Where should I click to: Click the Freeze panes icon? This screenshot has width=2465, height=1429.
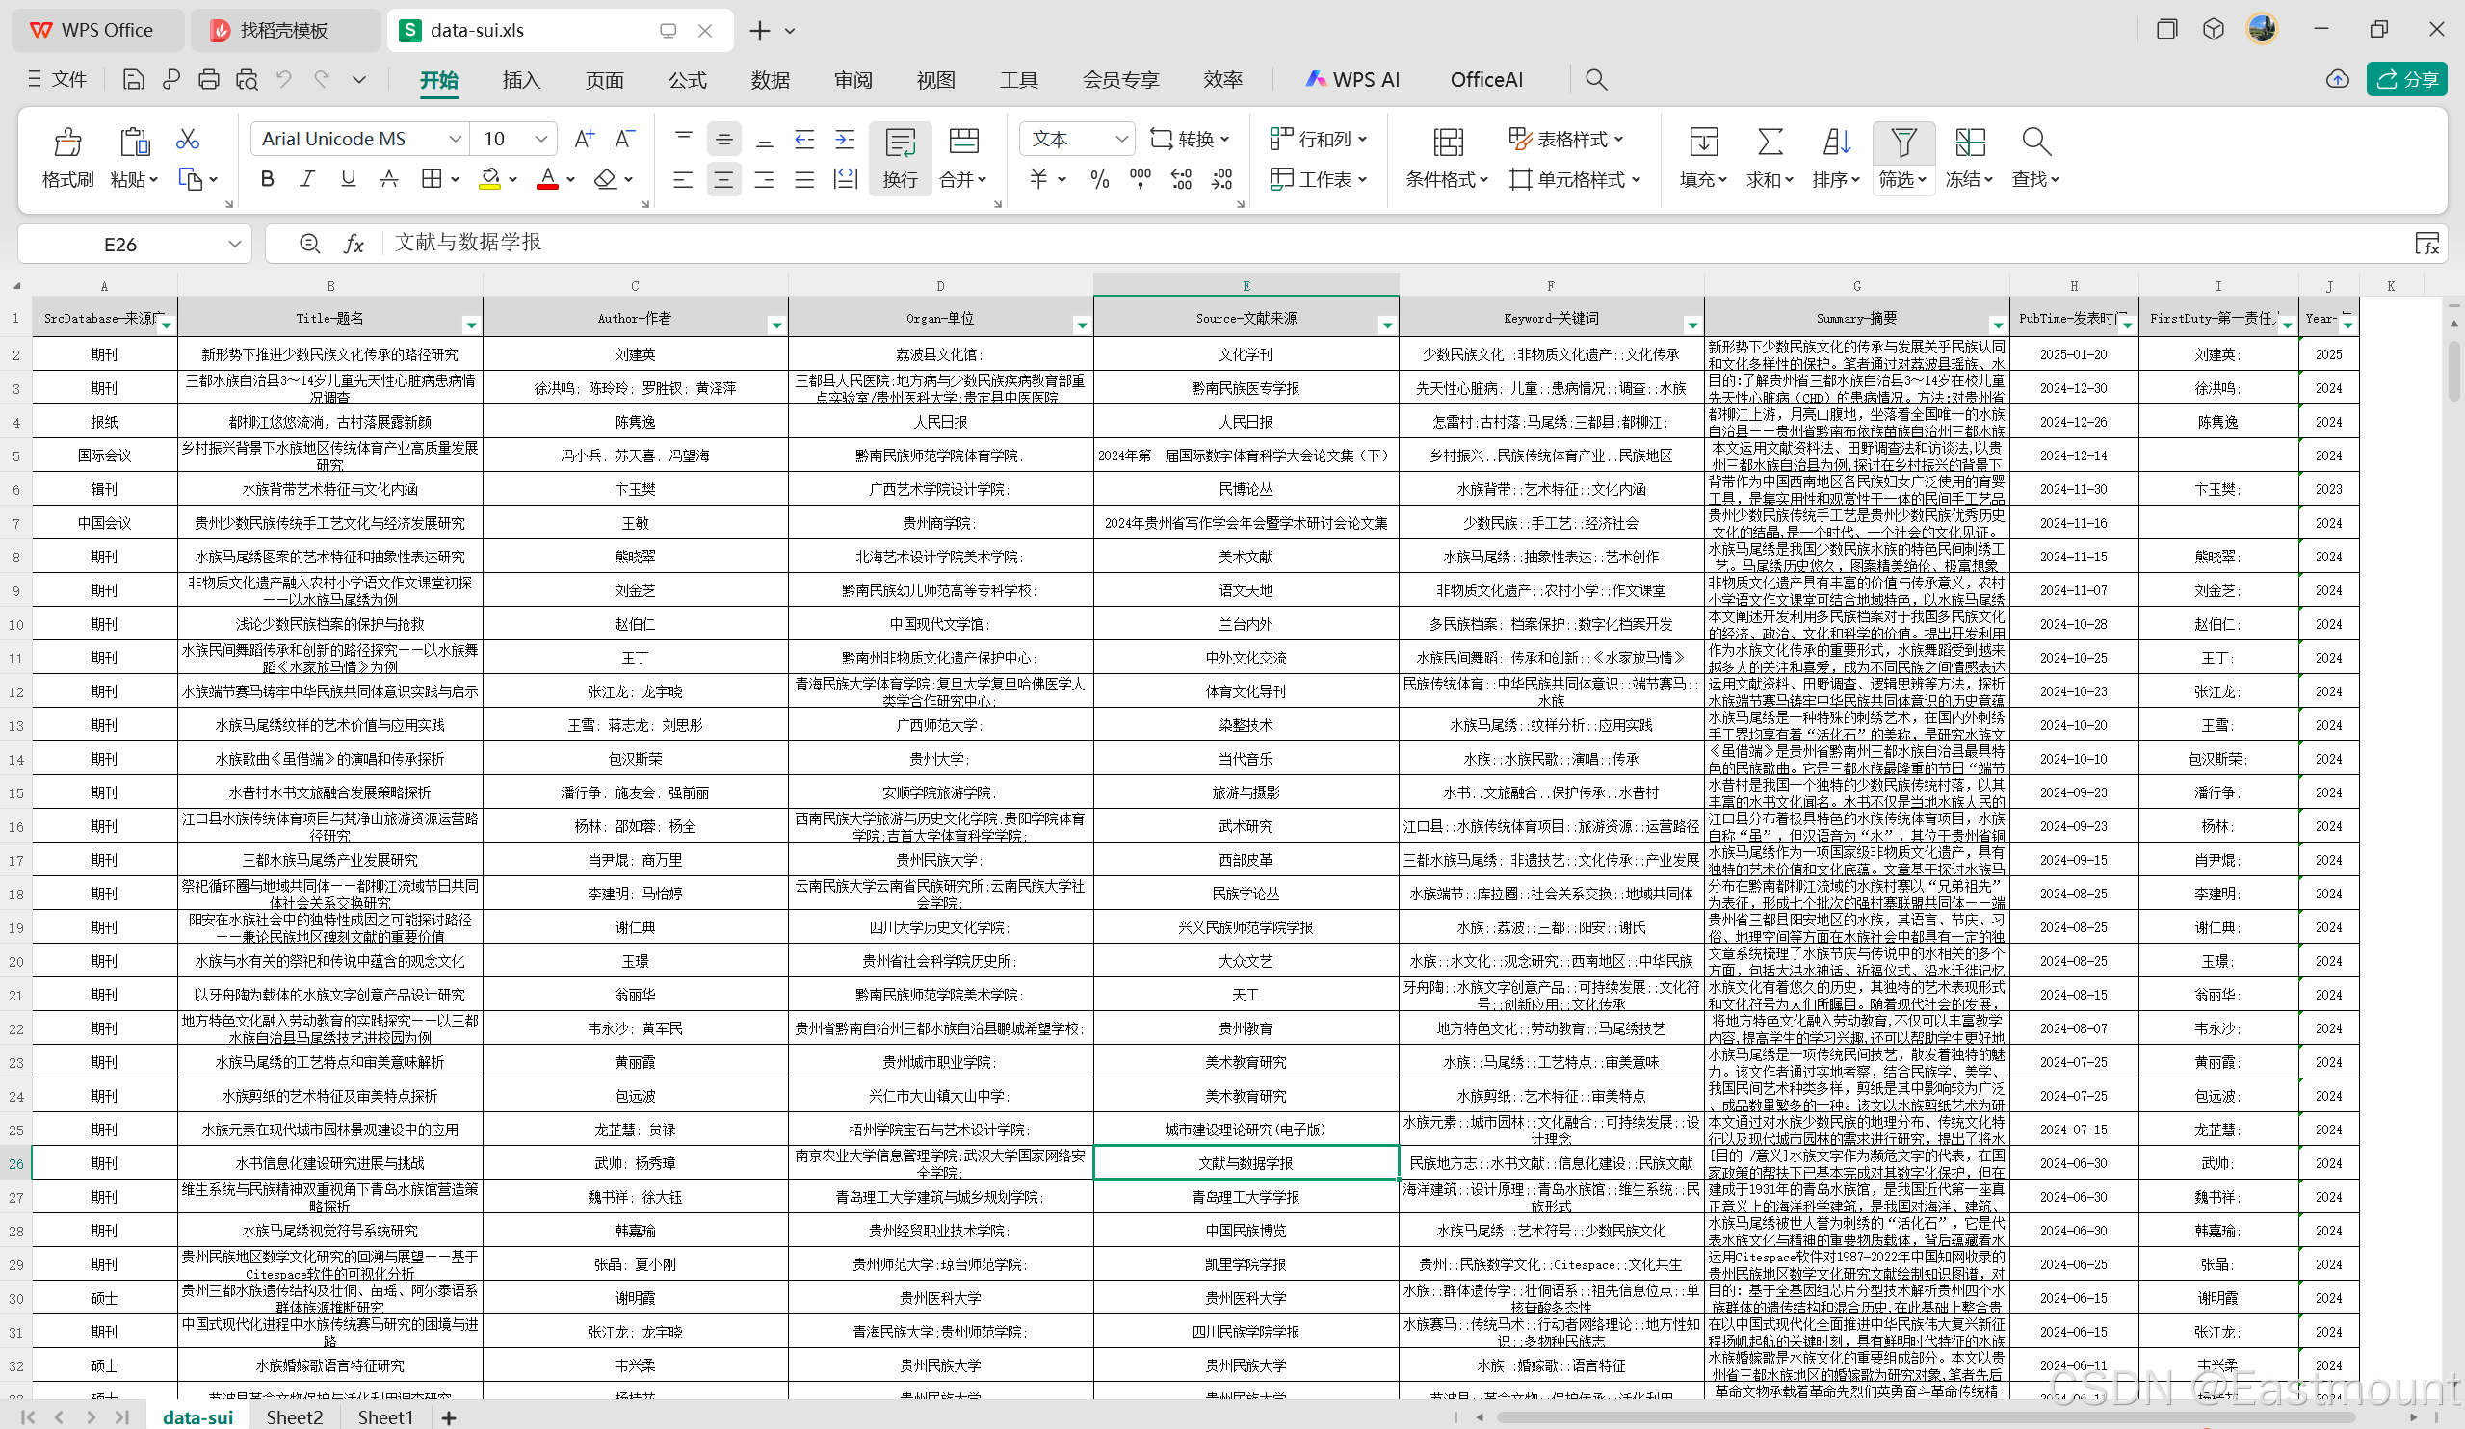coord(1969,143)
